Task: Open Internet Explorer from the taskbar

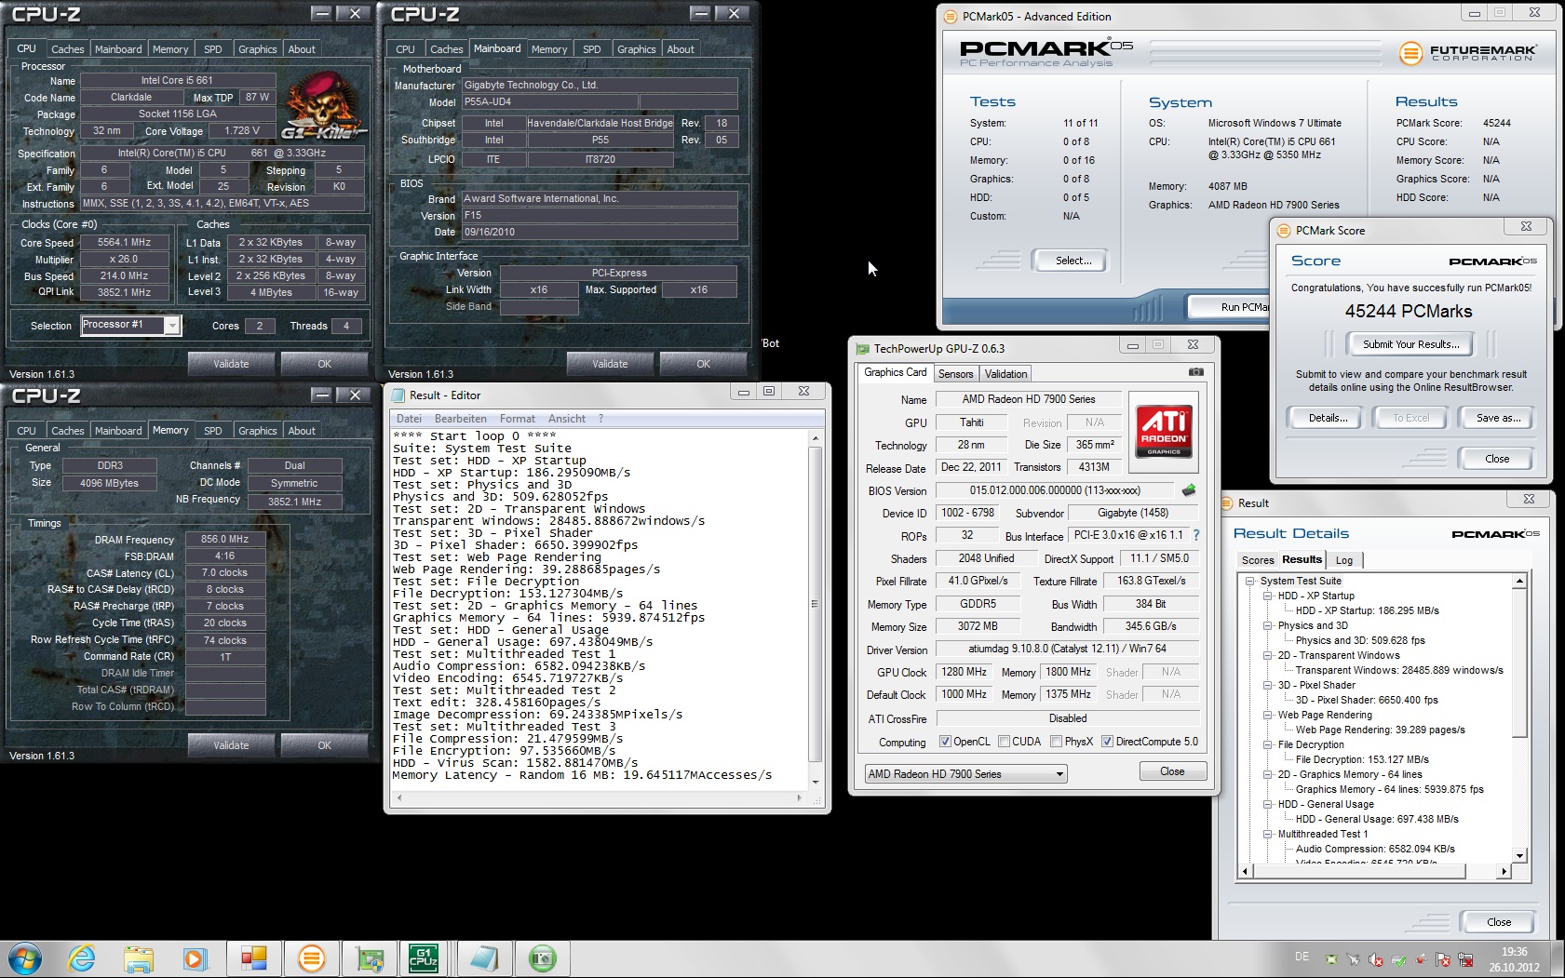Action: (82, 958)
